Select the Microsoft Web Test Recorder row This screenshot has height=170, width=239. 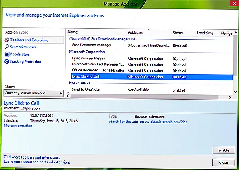pyautogui.click(x=152, y=65)
